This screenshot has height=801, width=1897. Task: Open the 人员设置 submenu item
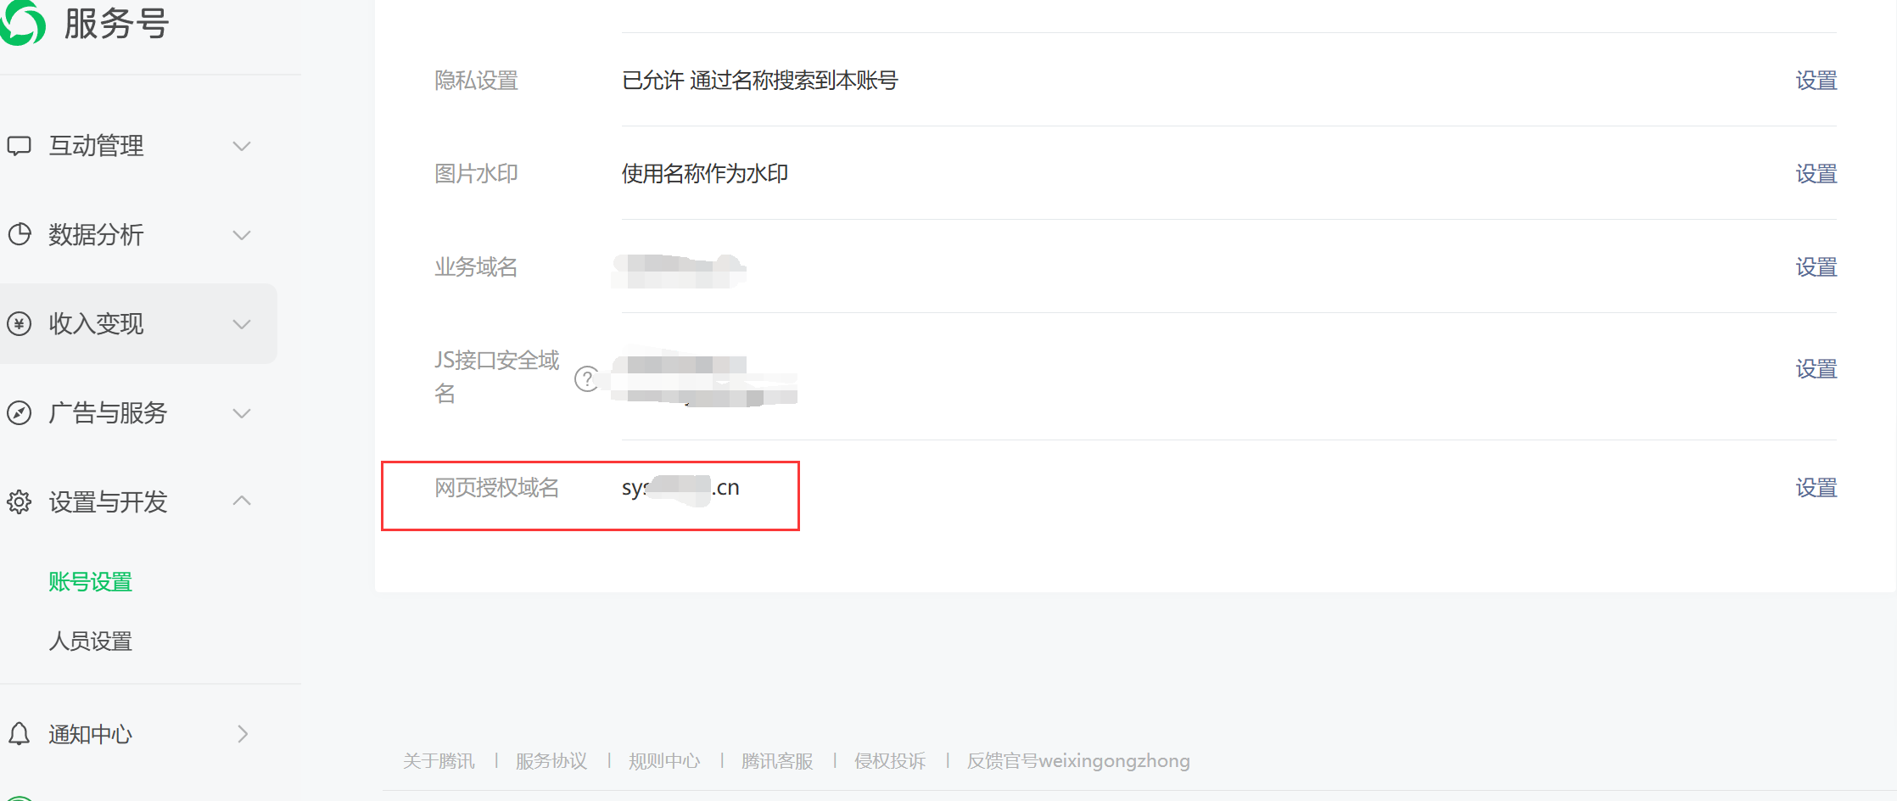point(91,641)
